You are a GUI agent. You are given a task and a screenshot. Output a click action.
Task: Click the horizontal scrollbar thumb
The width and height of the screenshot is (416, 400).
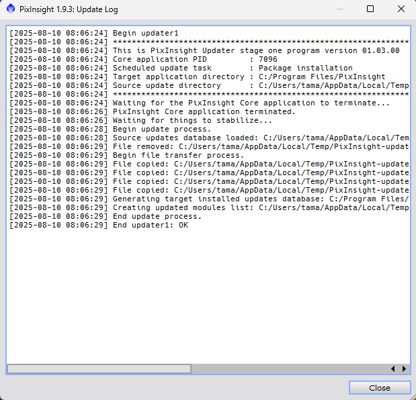[99, 368]
